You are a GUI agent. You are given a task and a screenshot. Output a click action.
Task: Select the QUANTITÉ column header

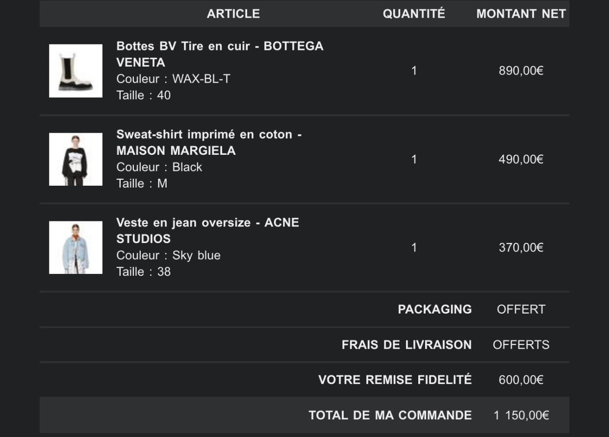tap(414, 14)
